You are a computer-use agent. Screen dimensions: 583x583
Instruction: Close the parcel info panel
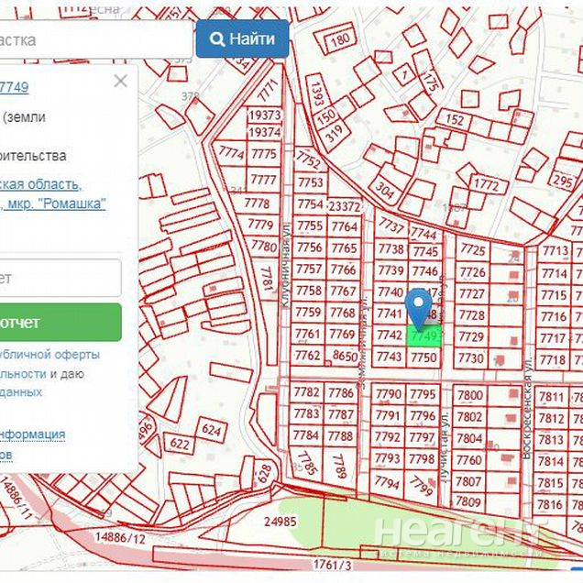(120, 81)
